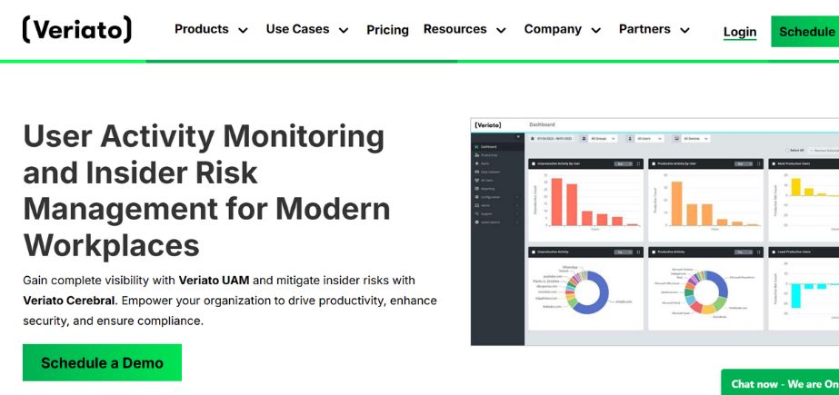The width and height of the screenshot is (839, 395).
Task: Open chart type dropdown on Productive Activity donut panel
Action: pos(744,252)
